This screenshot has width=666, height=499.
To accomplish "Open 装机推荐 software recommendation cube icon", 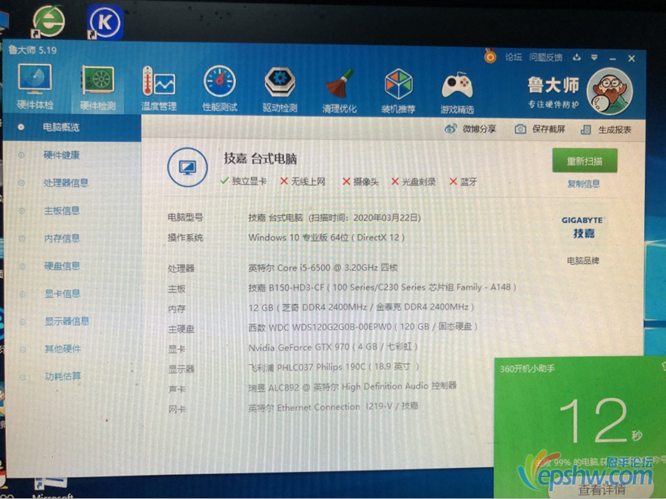I will 398,91.
